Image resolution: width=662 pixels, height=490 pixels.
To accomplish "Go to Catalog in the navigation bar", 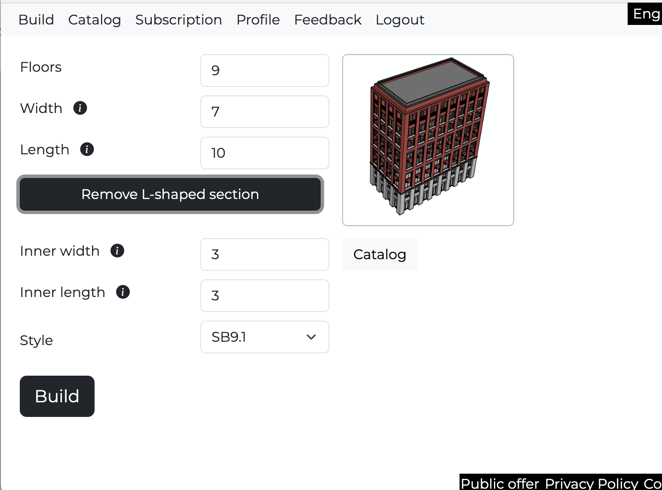I will (95, 20).
